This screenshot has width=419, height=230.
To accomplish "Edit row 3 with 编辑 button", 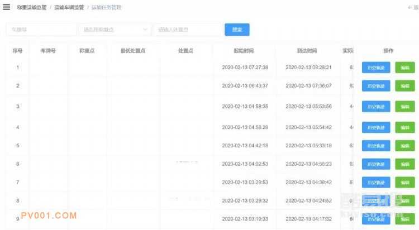I will coord(405,107).
